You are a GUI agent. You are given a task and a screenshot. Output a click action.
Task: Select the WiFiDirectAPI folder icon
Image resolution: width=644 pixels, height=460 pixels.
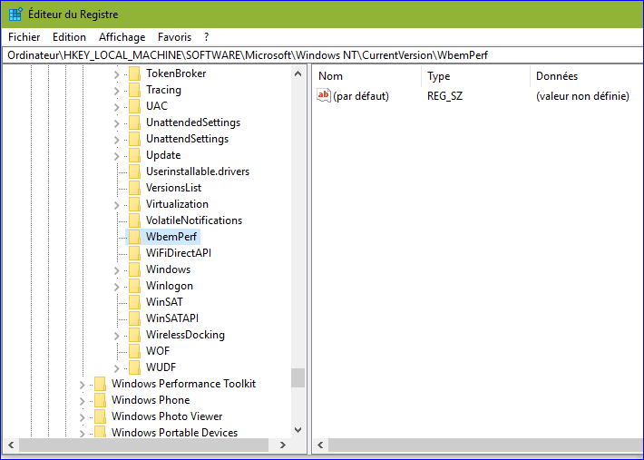click(x=134, y=253)
